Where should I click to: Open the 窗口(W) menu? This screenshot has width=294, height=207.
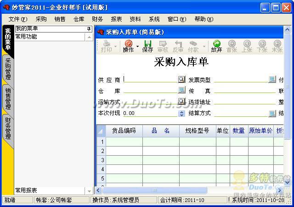[x=177, y=19]
